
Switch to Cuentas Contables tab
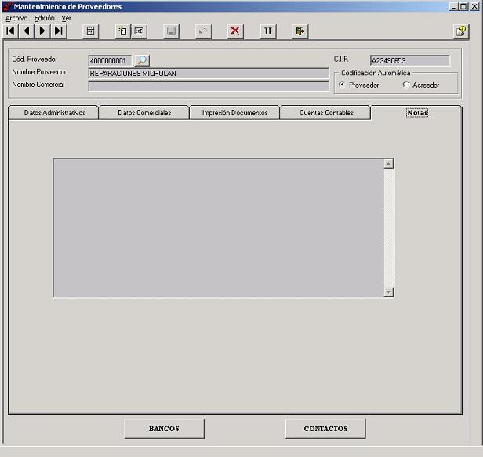[x=326, y=113]
